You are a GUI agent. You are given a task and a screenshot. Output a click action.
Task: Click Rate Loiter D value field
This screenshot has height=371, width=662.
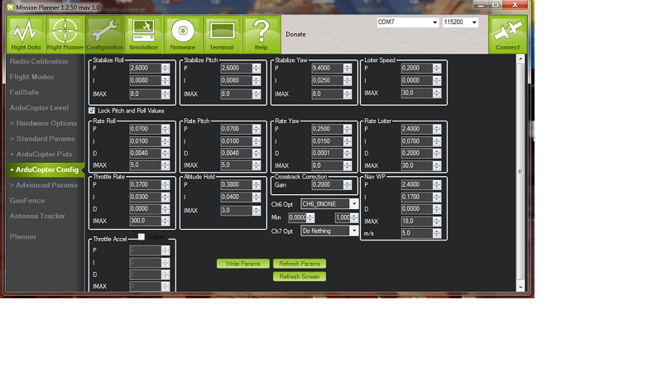coord(417,154)
